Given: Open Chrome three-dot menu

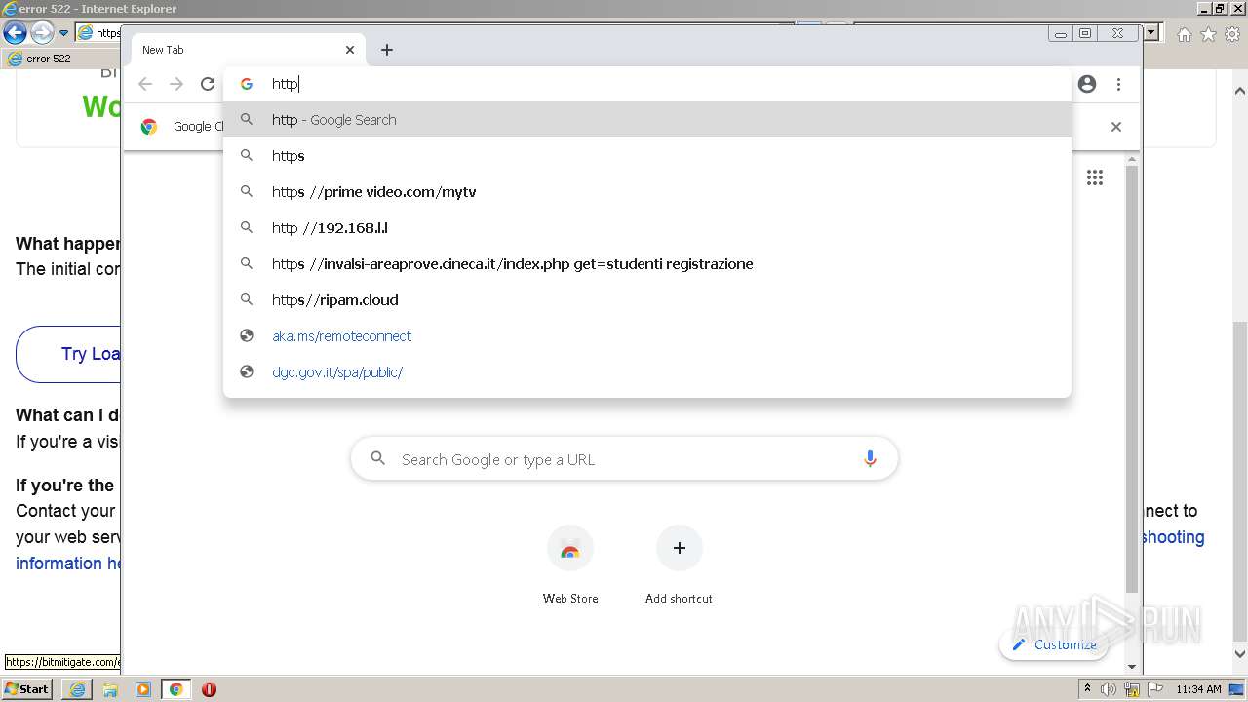Looking at the screenshot, I should 1118,84.
